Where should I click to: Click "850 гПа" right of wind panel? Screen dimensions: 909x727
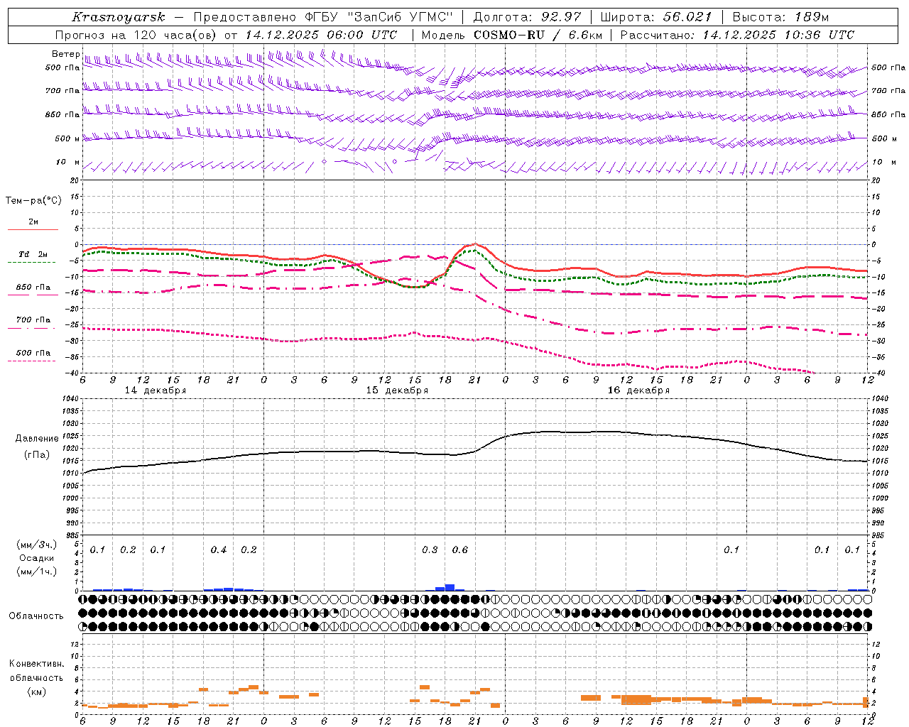[888, 114]
